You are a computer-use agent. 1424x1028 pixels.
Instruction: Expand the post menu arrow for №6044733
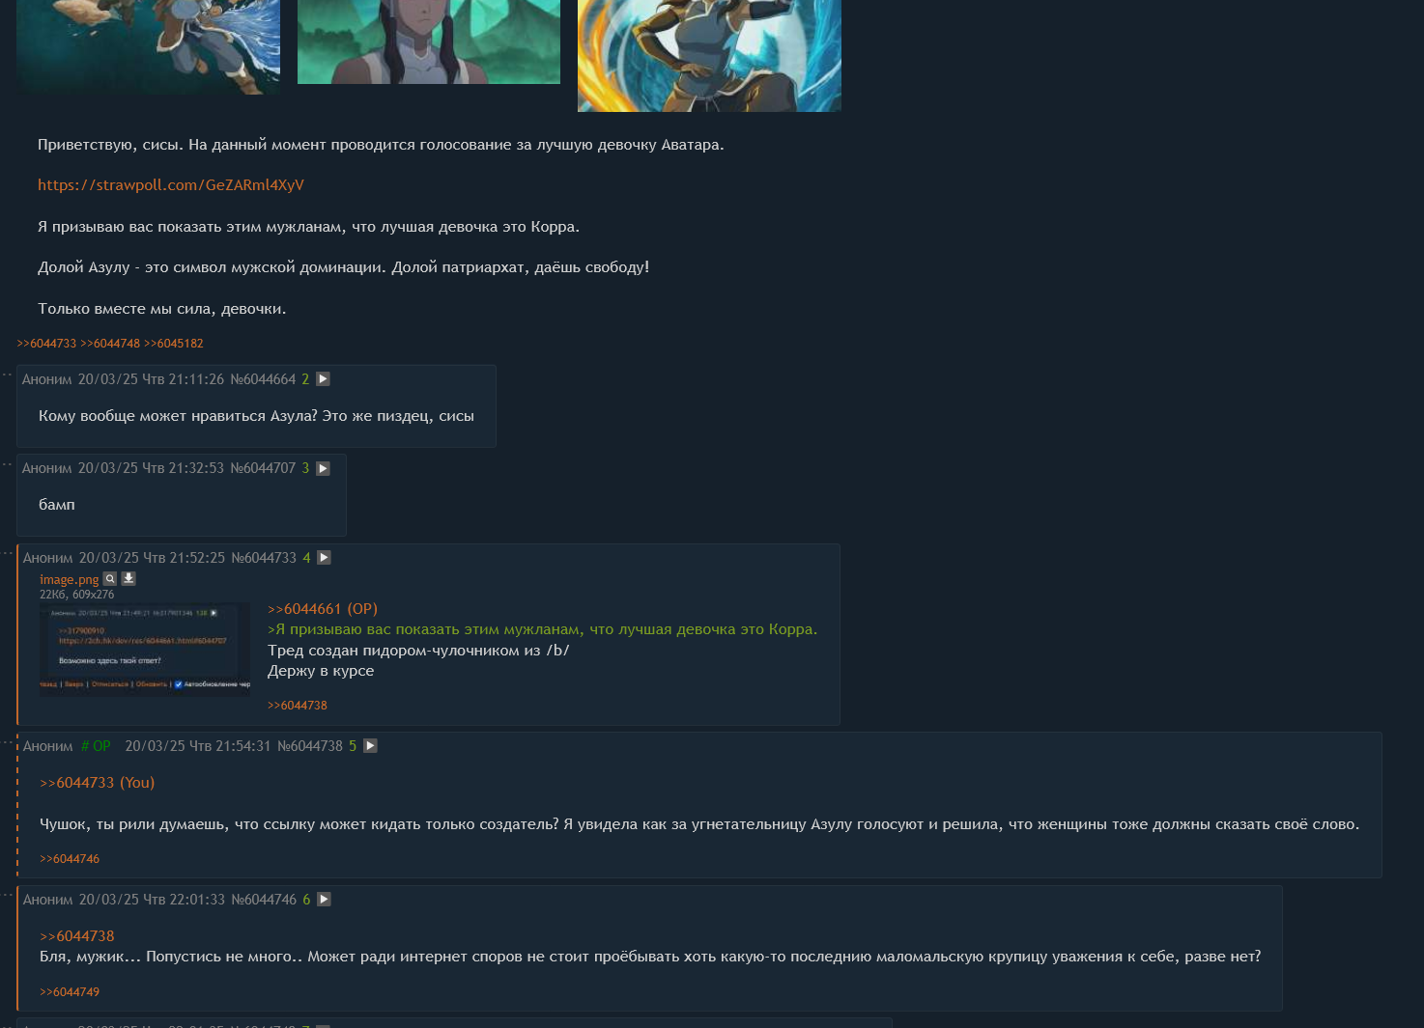point(324,558)
